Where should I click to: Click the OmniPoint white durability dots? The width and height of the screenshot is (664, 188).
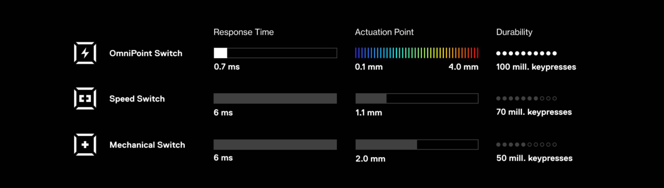pyautogui.click(x=526, y=53)
